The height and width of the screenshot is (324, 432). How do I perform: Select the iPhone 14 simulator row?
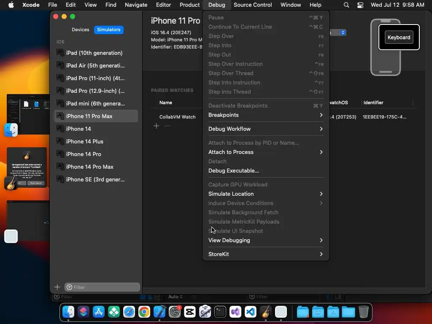[96, 129]
